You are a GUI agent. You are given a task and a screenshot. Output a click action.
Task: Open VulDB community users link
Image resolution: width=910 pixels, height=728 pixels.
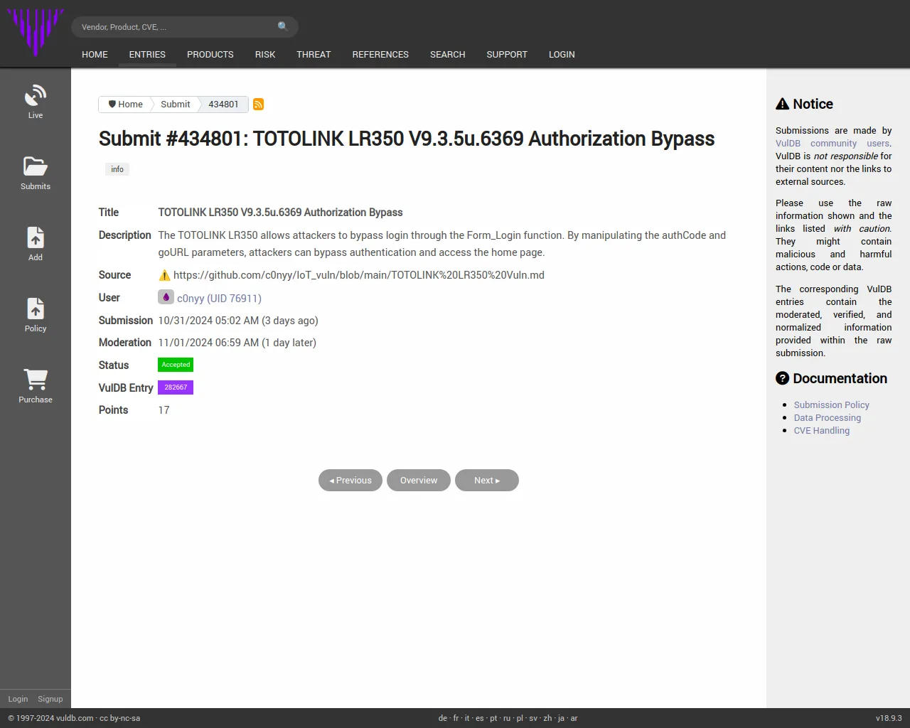tap(833, 143)
